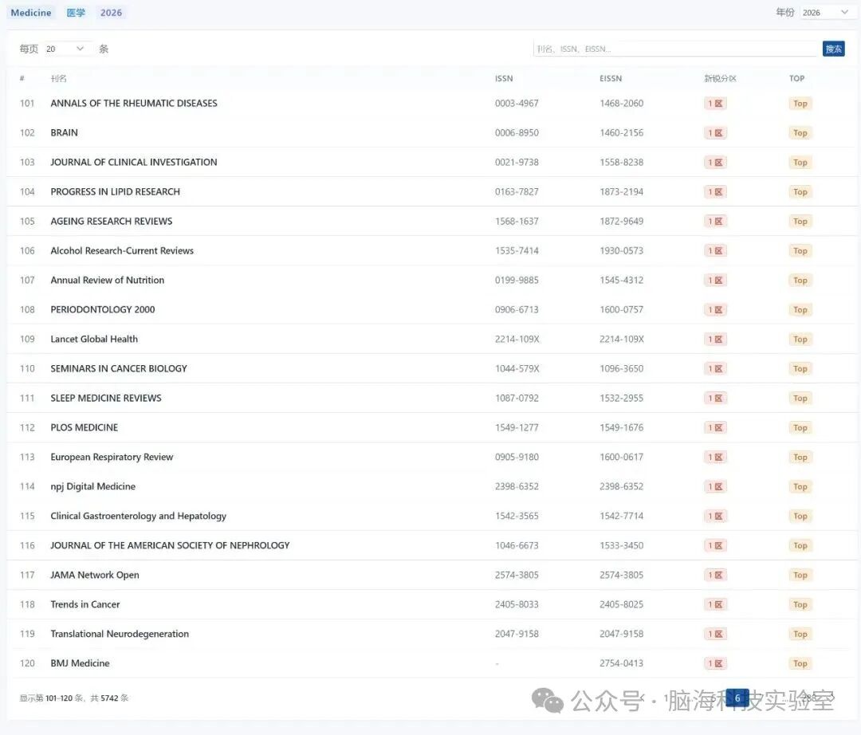Open JOURNAL OF CLINICAL INVESTIGATION entry

(134, 163)
